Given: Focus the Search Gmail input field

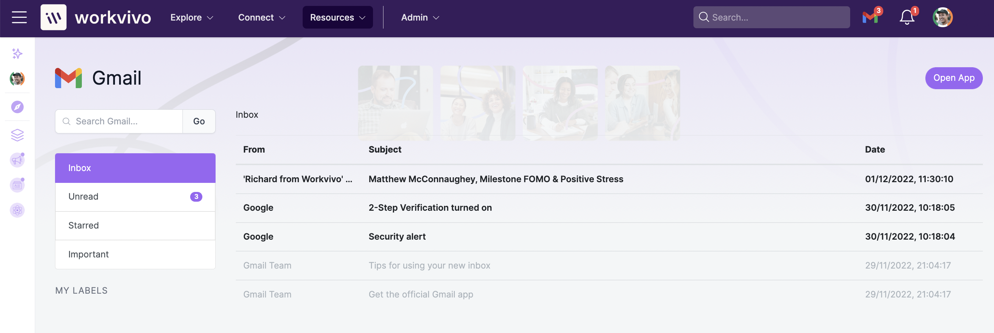Looking at the screenshot, I should [x=119, y=121].
